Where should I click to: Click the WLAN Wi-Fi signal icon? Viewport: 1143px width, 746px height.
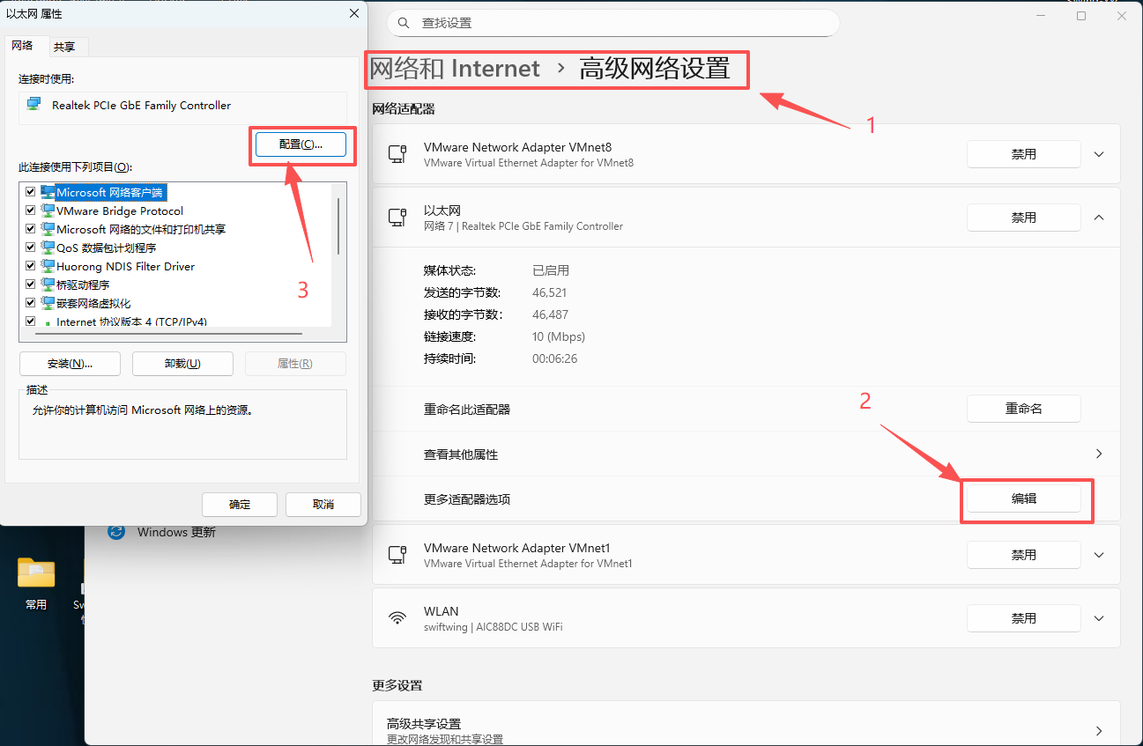point(397,618)
